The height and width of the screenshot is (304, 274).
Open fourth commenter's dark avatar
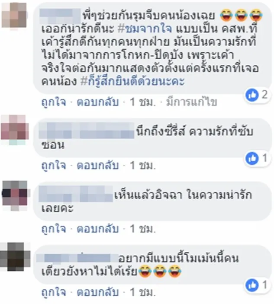pos(15,258)
